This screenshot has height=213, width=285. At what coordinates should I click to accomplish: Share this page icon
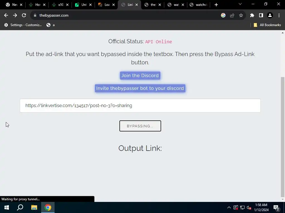pos(232,16)
